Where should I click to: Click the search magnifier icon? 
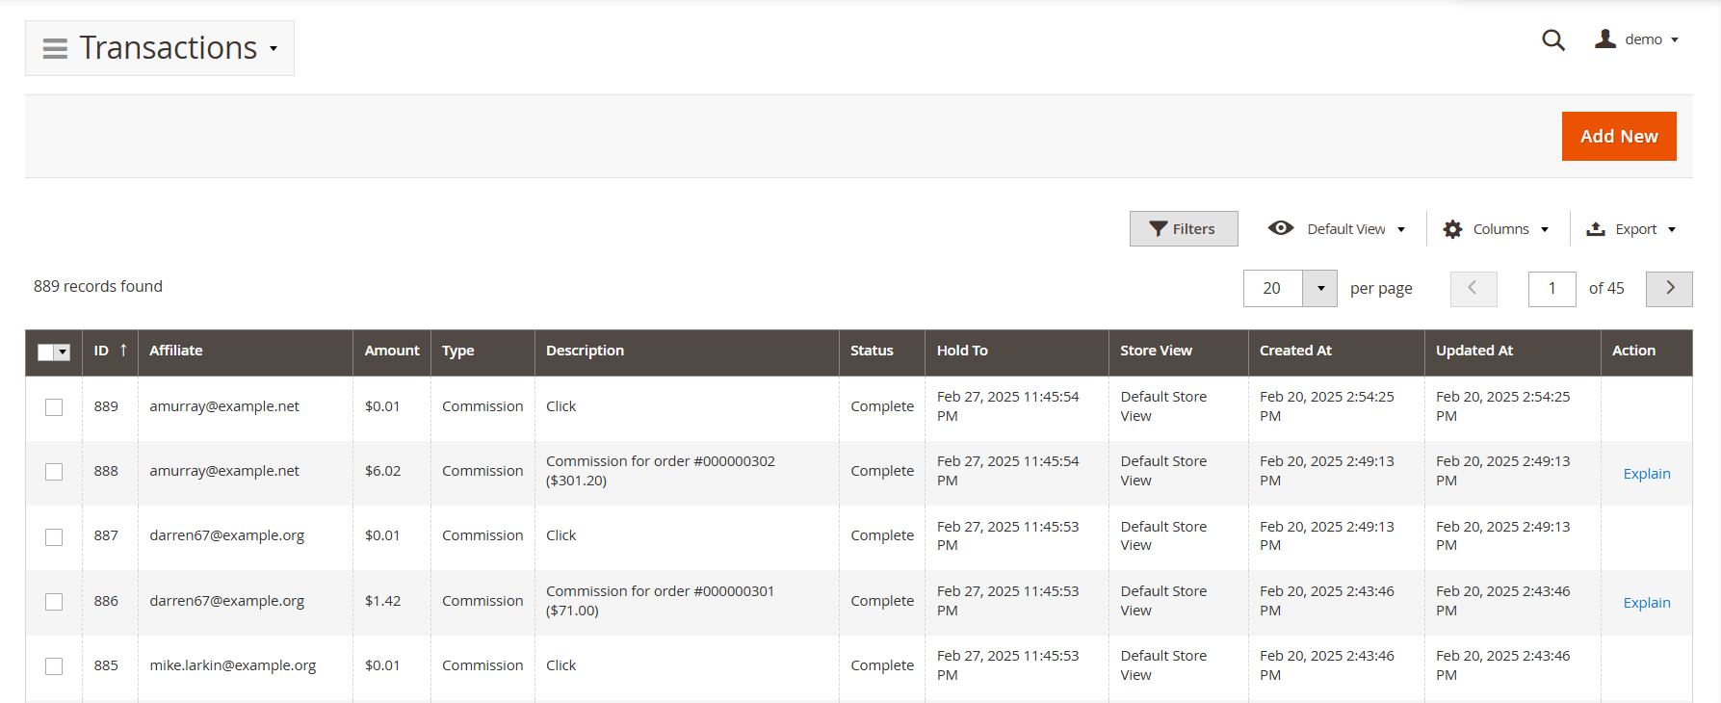click(x=1552, y=40)
